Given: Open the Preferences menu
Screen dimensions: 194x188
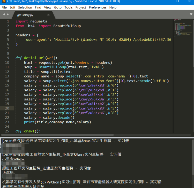Looking at the screenshot, I should (x=98, y=7).
